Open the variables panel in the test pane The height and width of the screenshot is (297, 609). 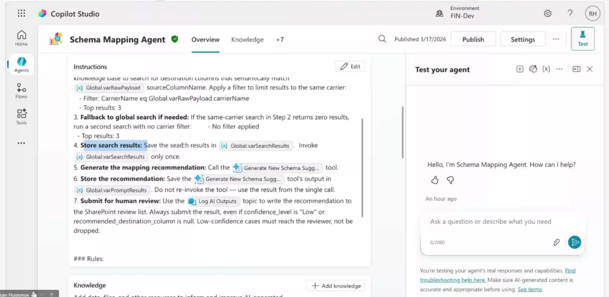pos(546,69)
